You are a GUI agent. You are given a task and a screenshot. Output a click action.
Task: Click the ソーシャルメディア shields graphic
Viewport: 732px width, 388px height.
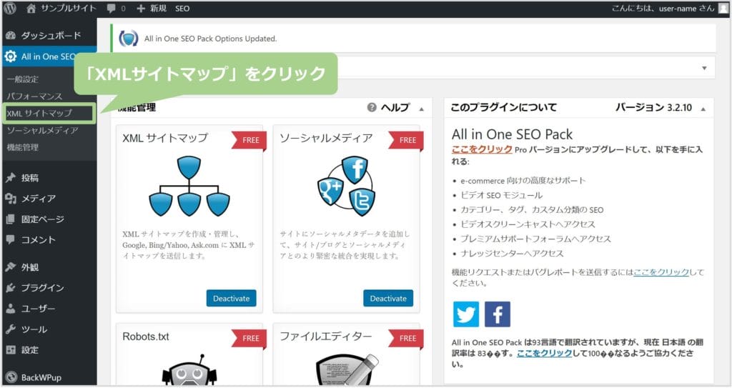click(x=347, y=186)
